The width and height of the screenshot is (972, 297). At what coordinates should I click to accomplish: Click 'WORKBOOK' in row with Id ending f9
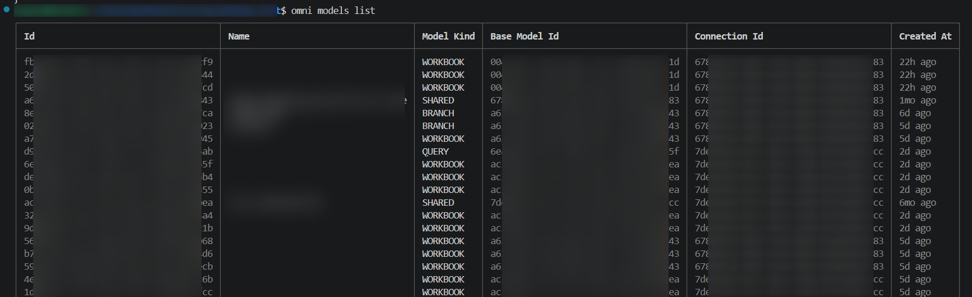[x=443, y=62]
